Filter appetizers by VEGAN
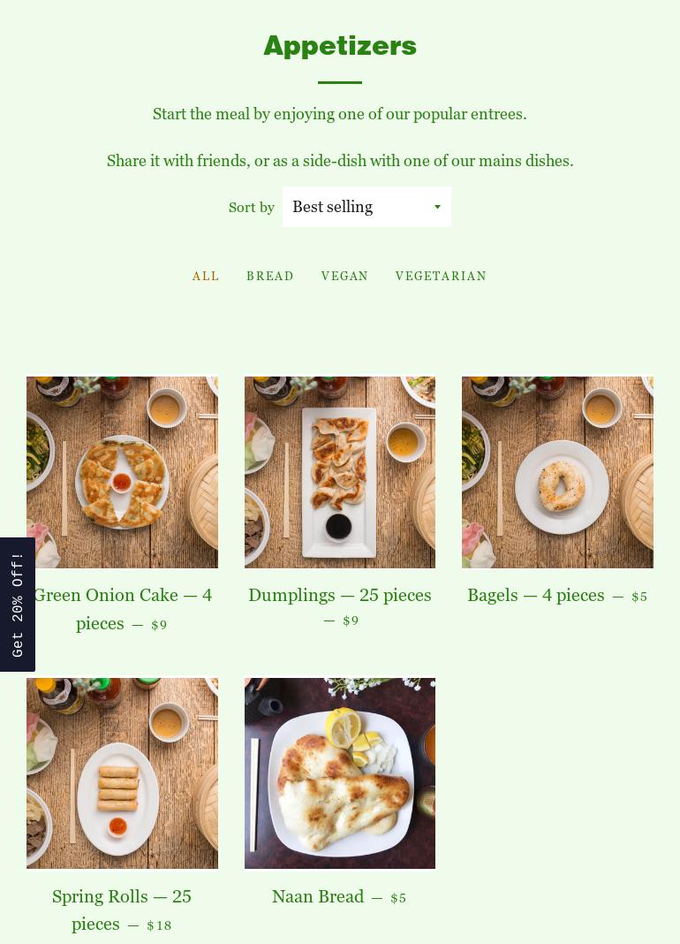680x944 pixels. pos(344,276)
